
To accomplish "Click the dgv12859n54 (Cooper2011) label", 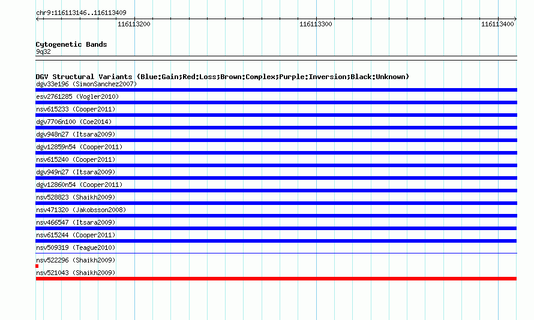I will pos(79,147).
